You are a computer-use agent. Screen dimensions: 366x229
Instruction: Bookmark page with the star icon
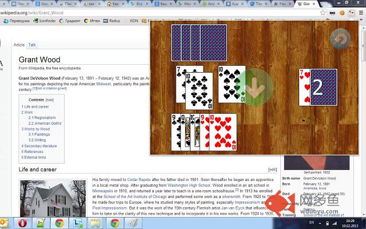point(323,13)
